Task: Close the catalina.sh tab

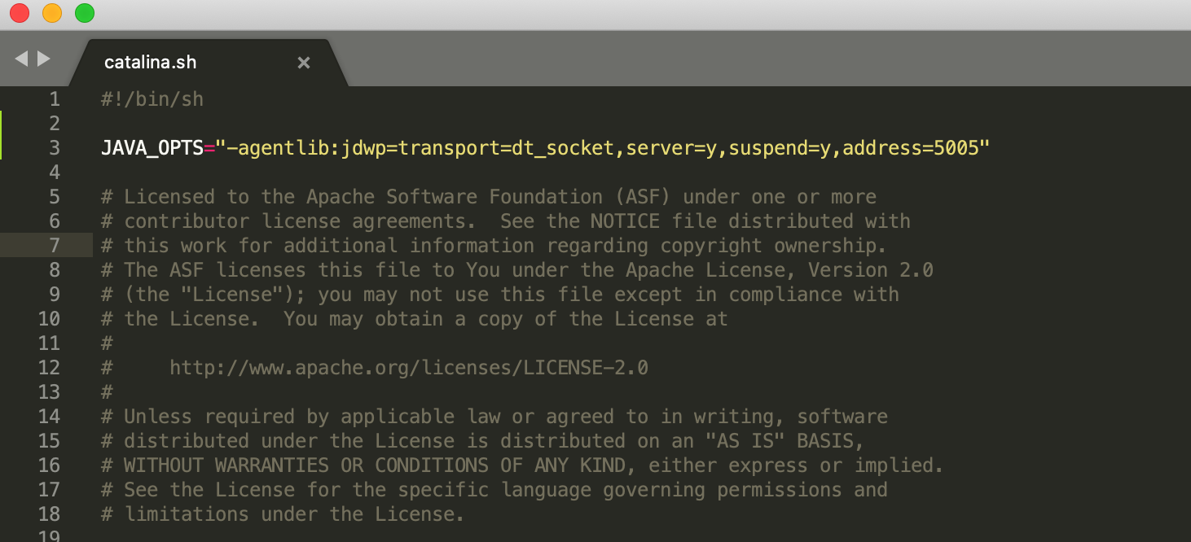Action: point(304,63)
